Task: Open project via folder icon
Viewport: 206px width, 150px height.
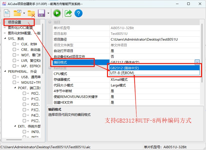Action: [17, 13]
